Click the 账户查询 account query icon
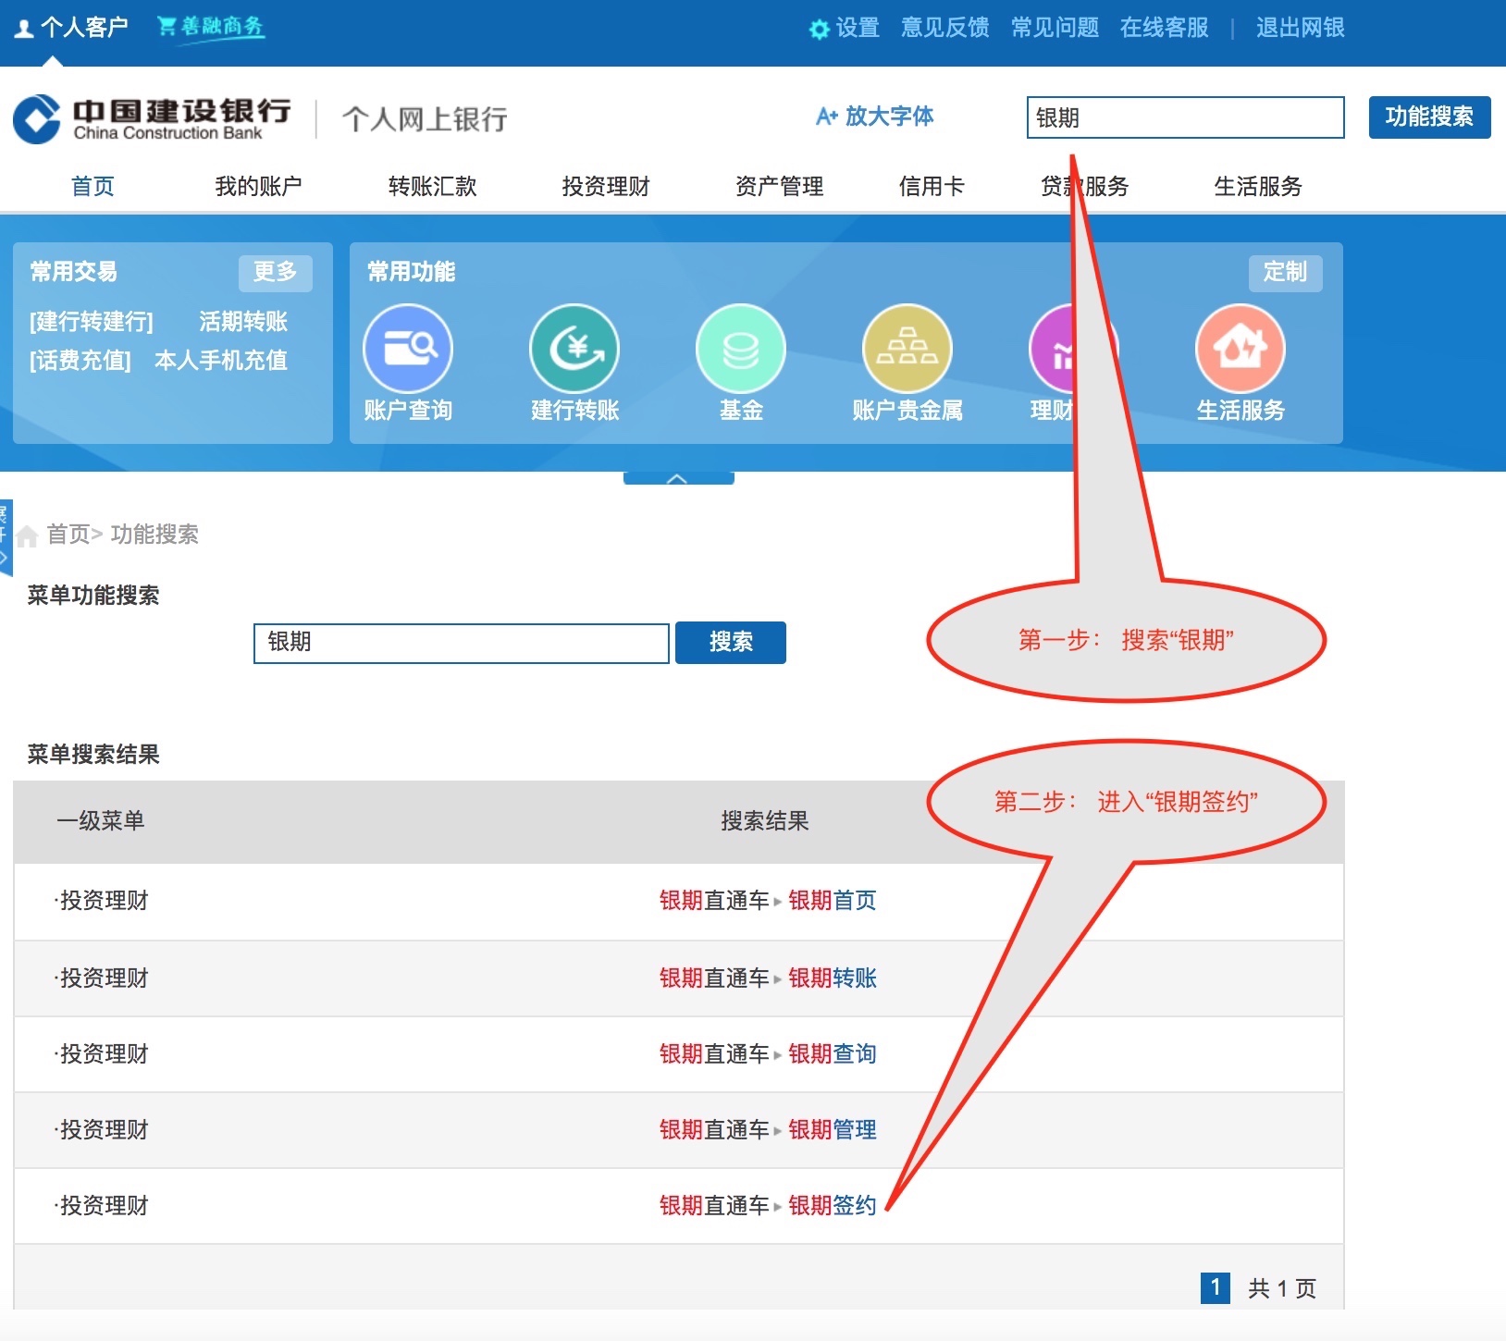The image size is (1506, 1341). point(408,349)
